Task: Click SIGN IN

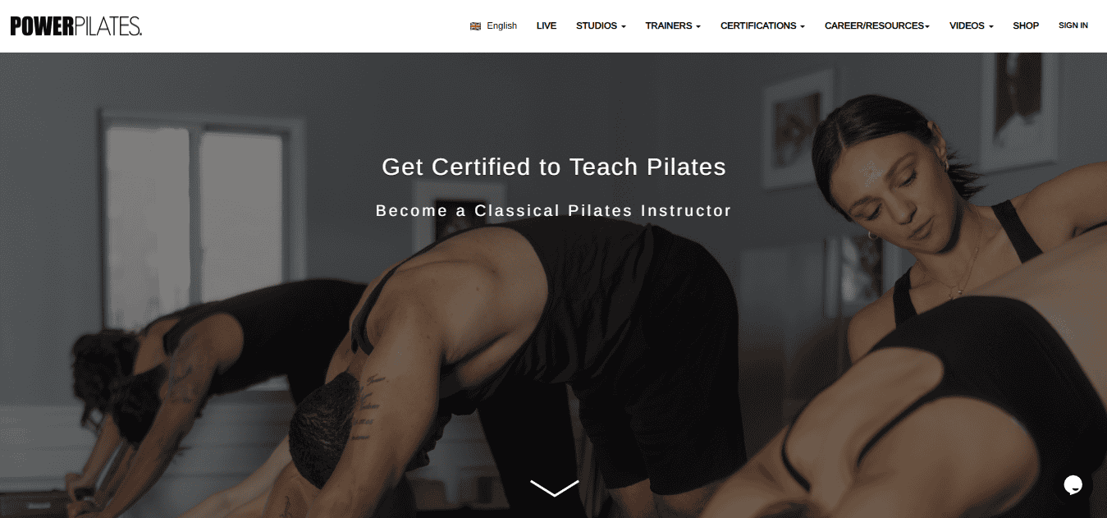Action: 1073,26
